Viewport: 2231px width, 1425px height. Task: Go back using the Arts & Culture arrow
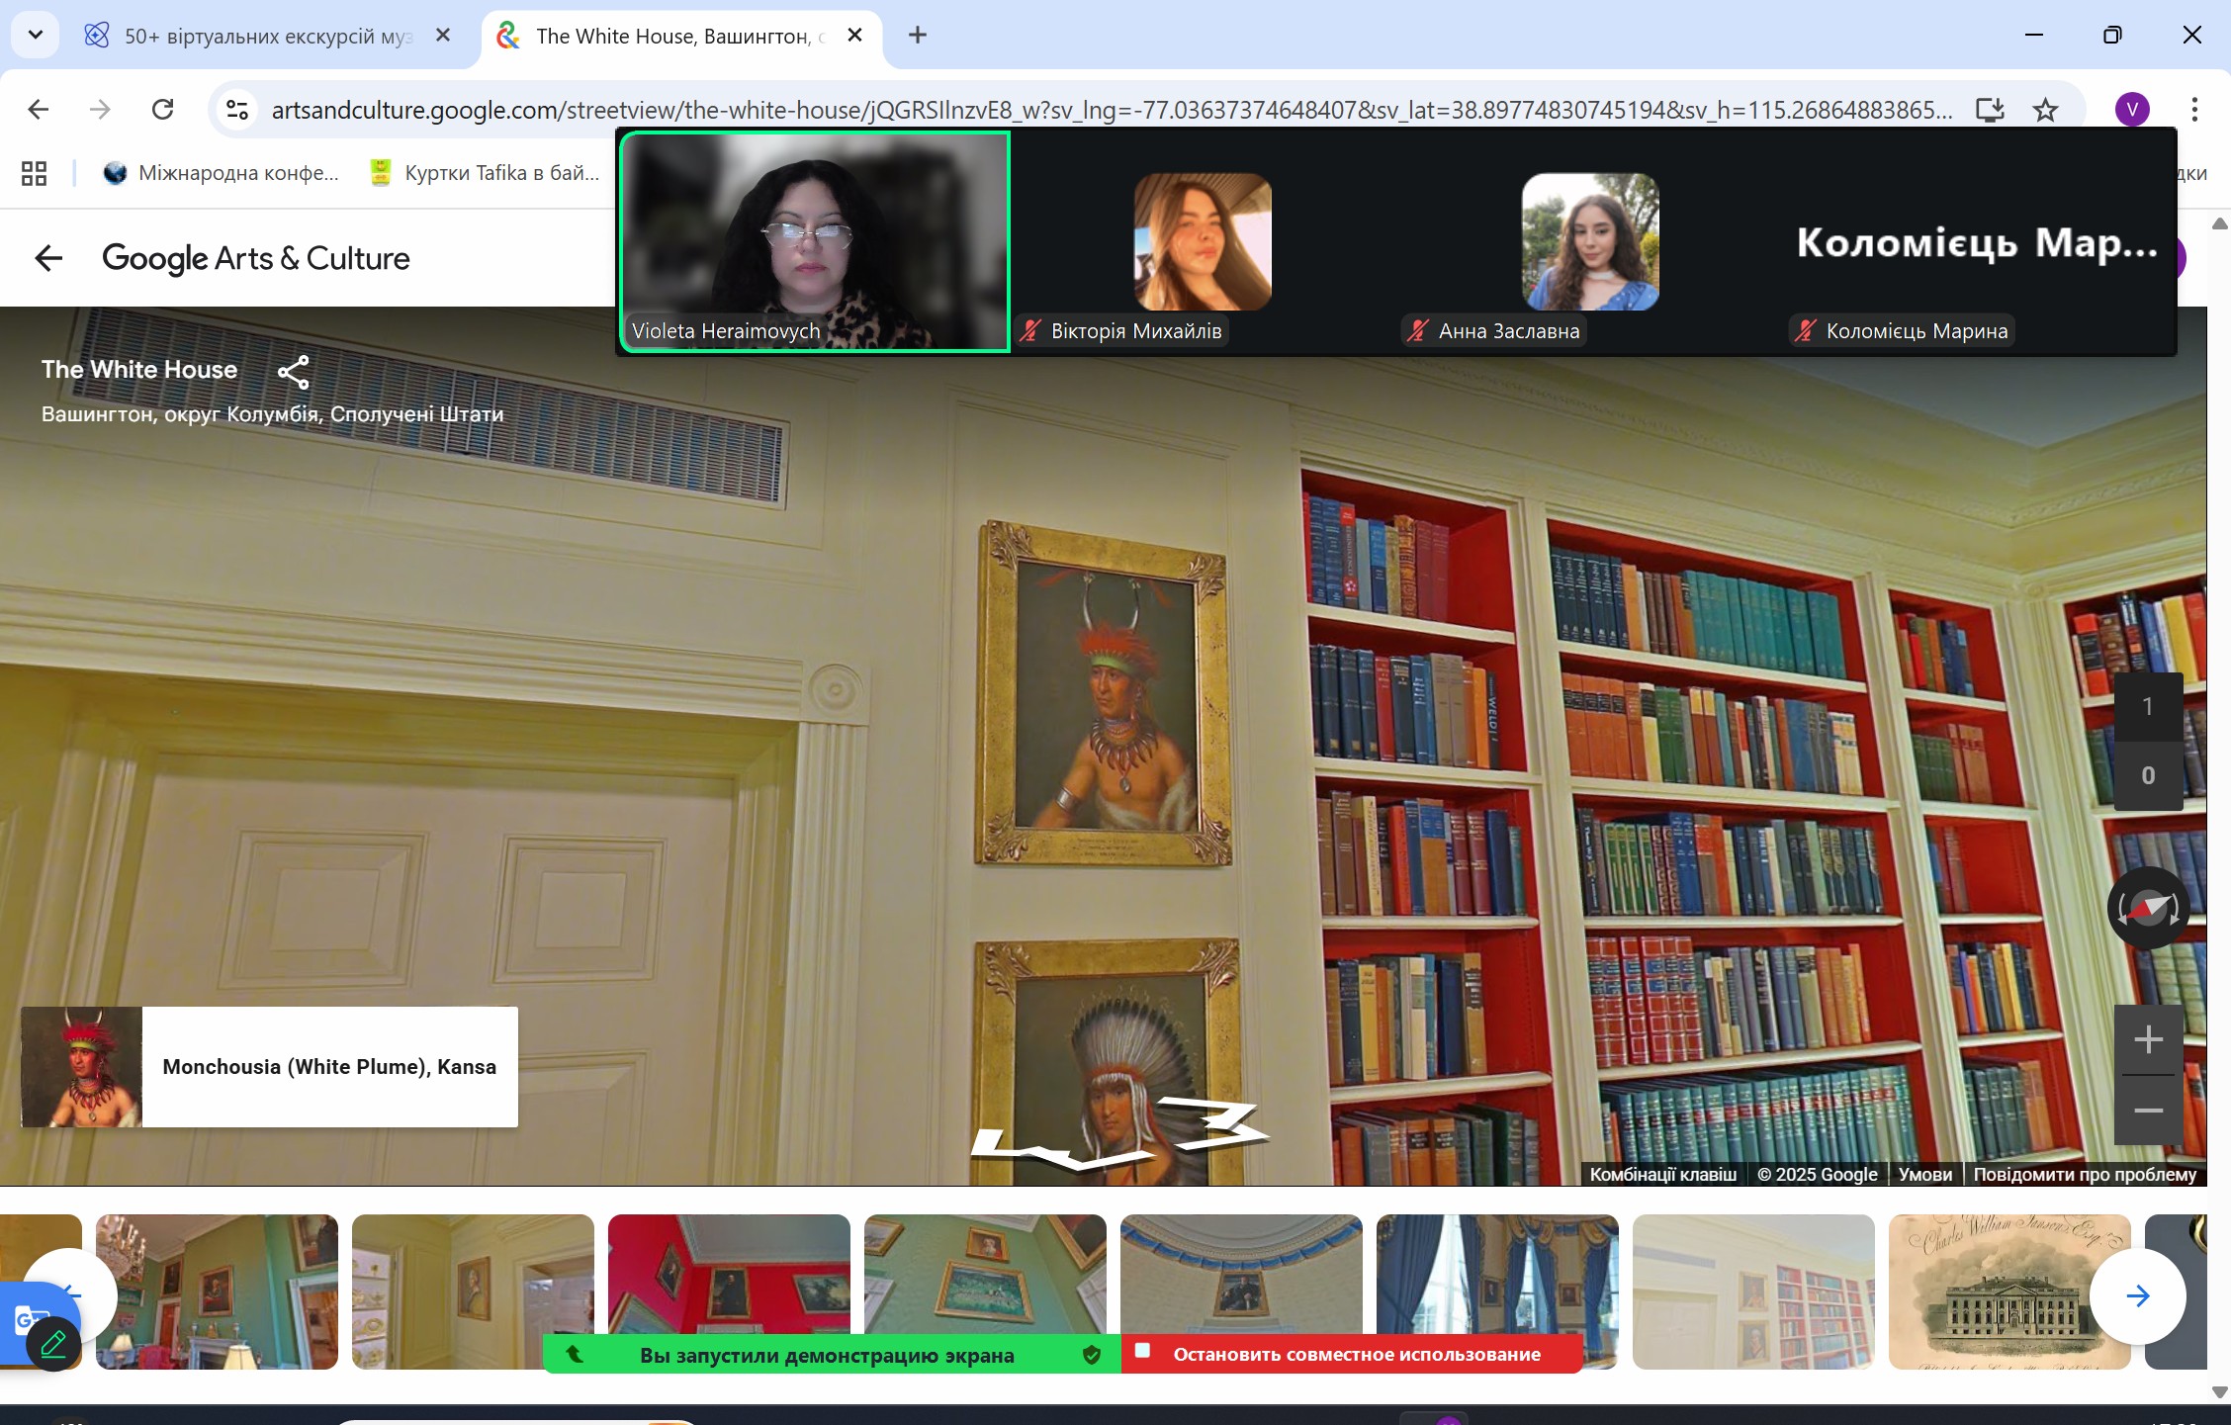pyautogui.click(x=48, y=258)
